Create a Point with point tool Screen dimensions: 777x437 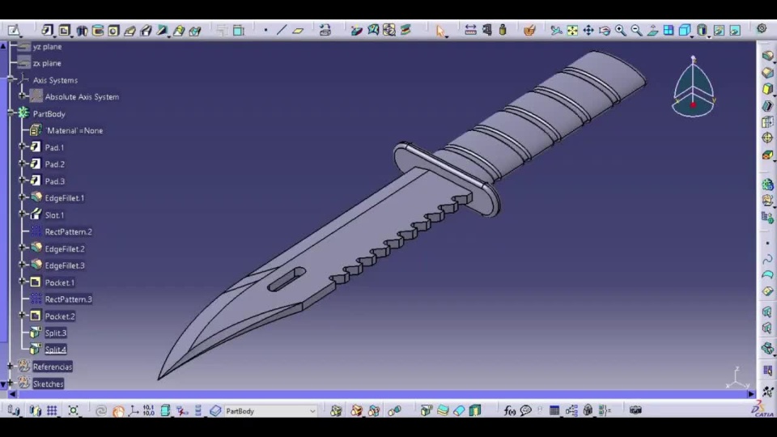pos(265,30)
